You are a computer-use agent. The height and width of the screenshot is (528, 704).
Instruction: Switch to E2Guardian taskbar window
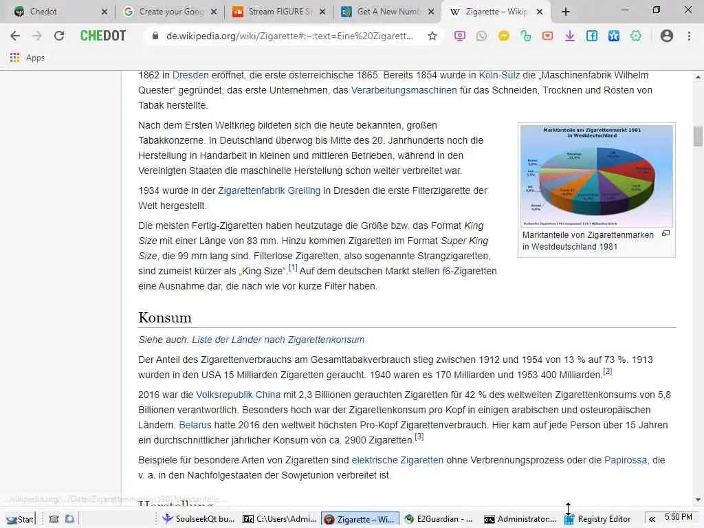click(439, 519)
